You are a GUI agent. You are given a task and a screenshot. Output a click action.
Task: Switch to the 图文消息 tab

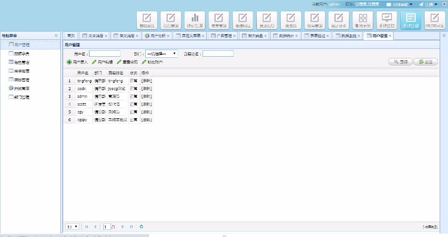tap(125, 36)
